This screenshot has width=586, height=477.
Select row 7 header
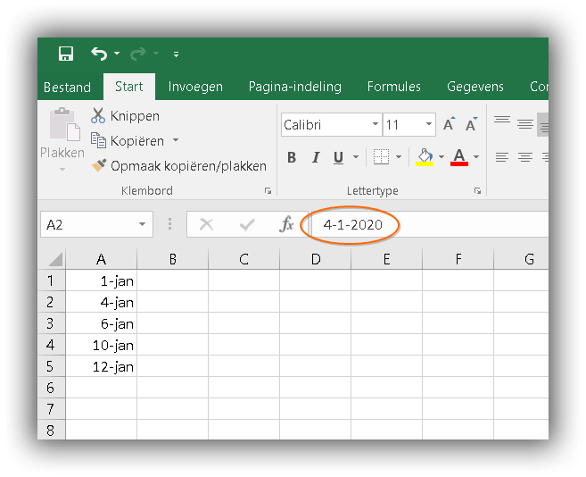click(51, 408)
